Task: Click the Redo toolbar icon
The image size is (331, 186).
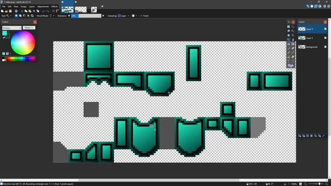Action: (48, 11)
